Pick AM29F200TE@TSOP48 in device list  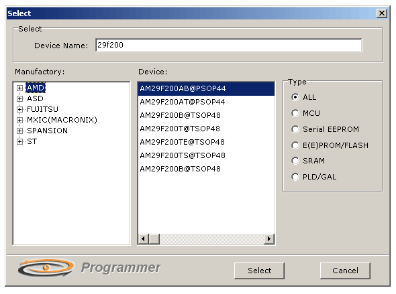(206, 142)
